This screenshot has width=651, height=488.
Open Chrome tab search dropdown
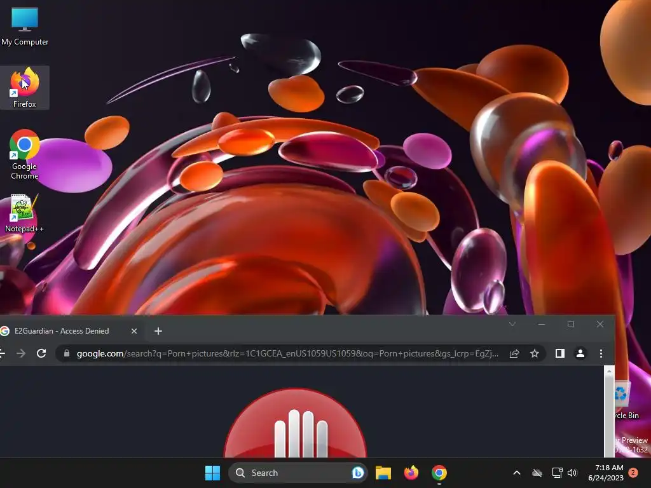click(x=512, y=324)
